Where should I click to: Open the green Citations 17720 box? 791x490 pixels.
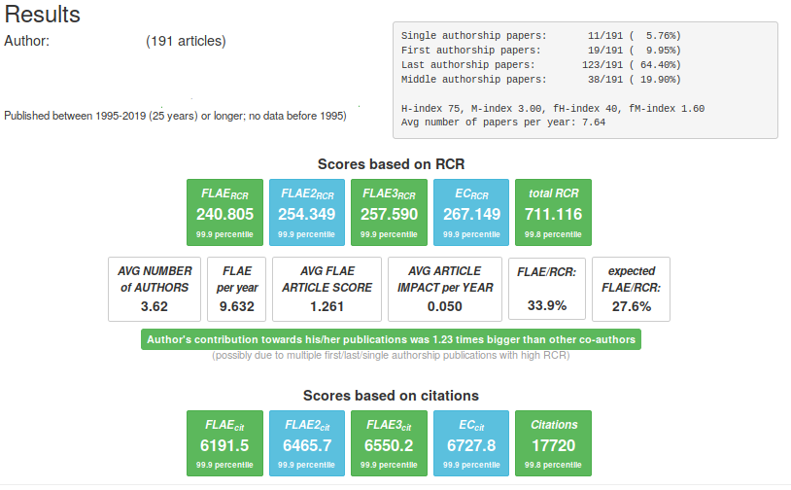[553, 443]
